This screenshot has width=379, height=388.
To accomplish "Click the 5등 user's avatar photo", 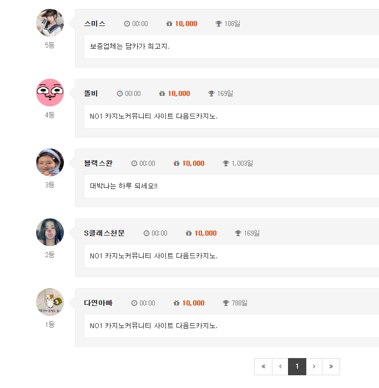I will tap(50, 23).
